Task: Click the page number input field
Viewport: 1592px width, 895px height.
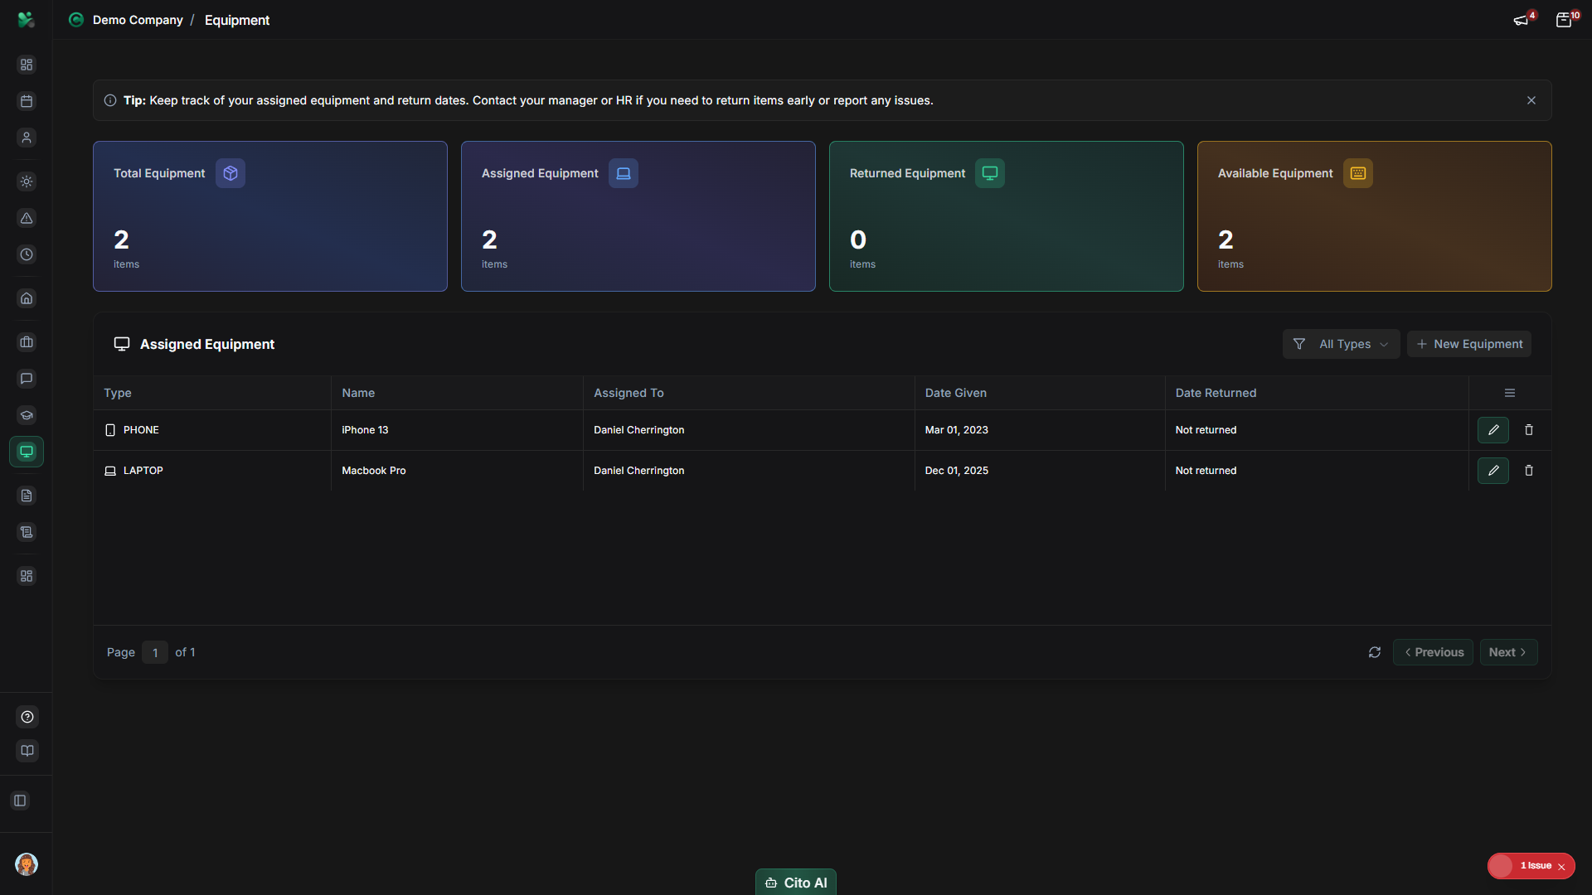Action: coord(155,652)
